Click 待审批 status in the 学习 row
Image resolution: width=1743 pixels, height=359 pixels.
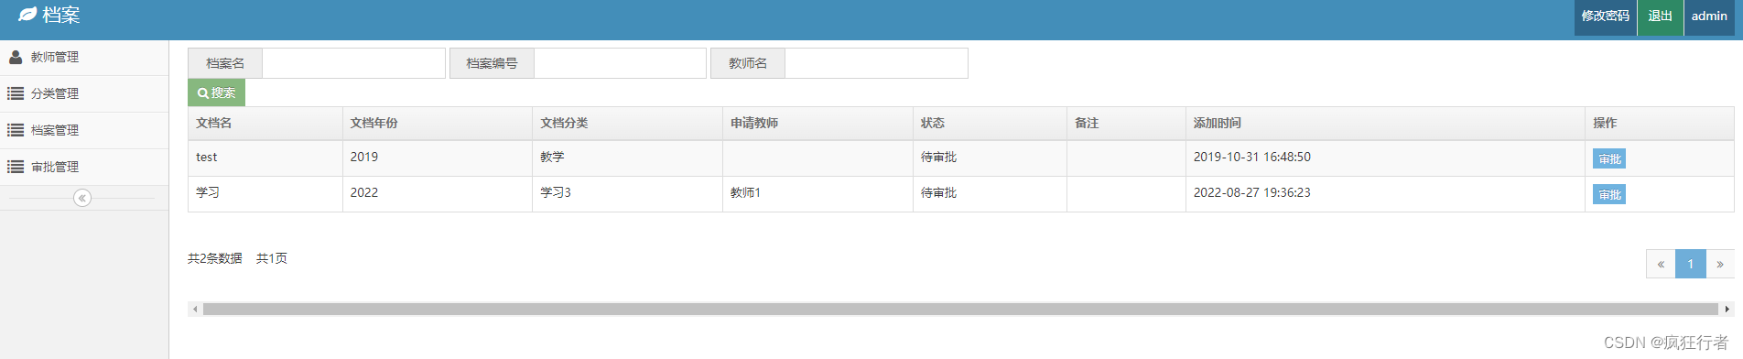[x=938, y=192]
